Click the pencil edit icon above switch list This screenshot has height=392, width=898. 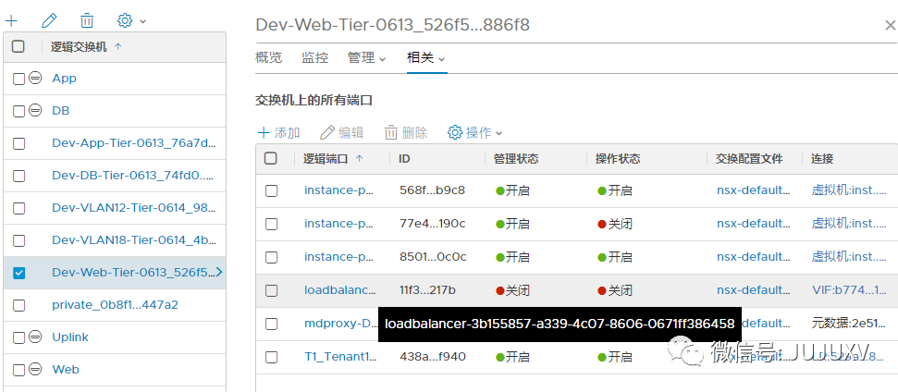click(49, 21)
